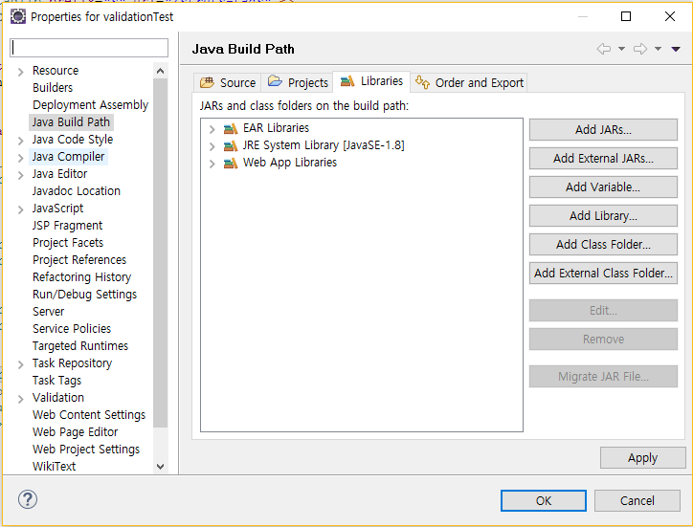Open the back history dropdown arrow
The width and height of the screenshot is (693, 527).
pyautogui.click(x=621, y=49)
